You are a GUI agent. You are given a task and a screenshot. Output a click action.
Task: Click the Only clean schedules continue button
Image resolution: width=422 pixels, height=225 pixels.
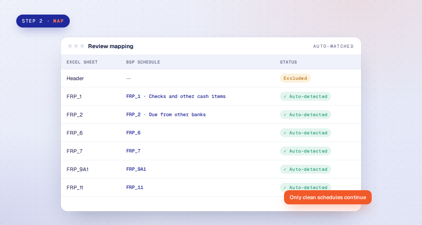pyautogui.click(x=328, y=197)
